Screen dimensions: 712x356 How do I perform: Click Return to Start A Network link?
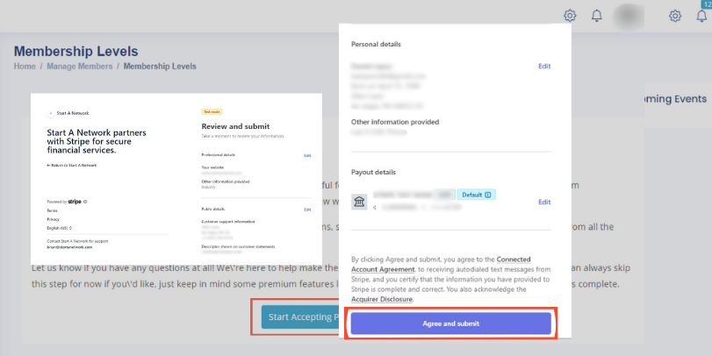click(x=72, y=165)
